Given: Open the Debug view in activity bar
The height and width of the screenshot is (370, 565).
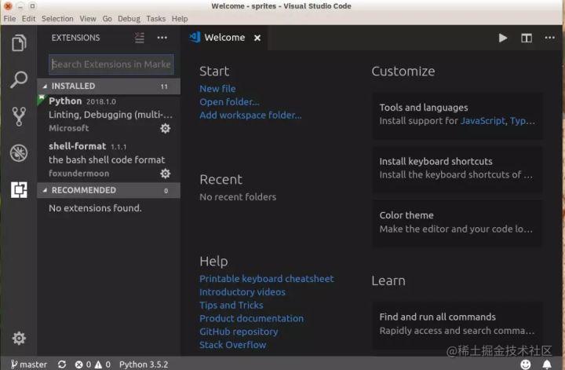Looking at the screenshot, I should pyautogui.click(x=19, y=153).
